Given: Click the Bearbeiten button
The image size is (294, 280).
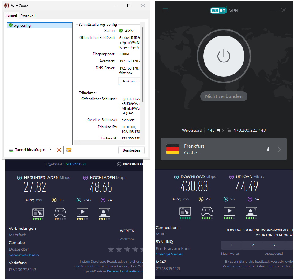Looking at the screenshot, I should [x=131, y=150].
